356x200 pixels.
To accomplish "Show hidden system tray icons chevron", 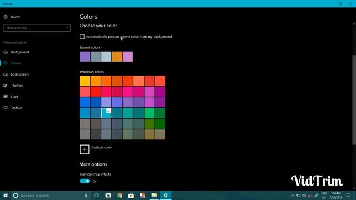I will point(293,196).
